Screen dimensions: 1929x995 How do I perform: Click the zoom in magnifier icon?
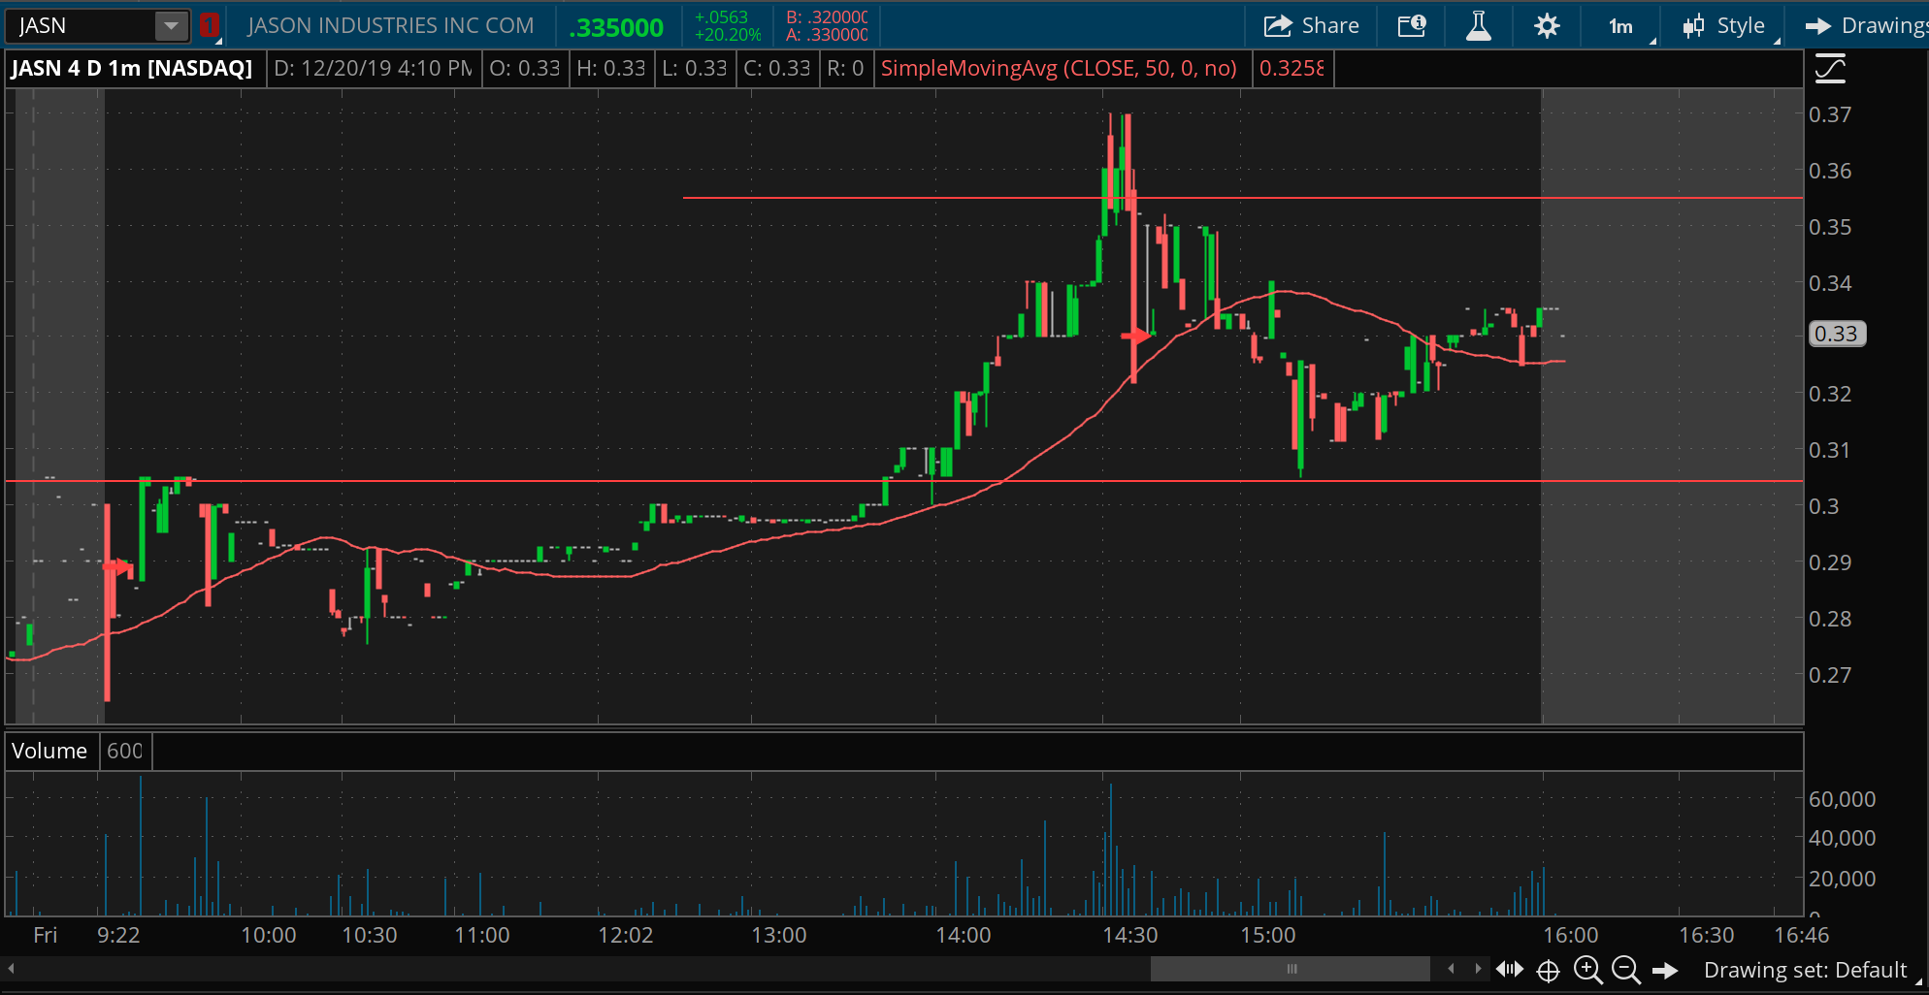[1588, 970]
